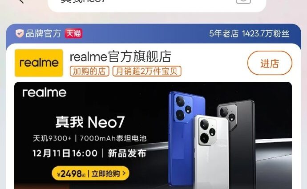Open camera search icon in search bar

[243, 1]
